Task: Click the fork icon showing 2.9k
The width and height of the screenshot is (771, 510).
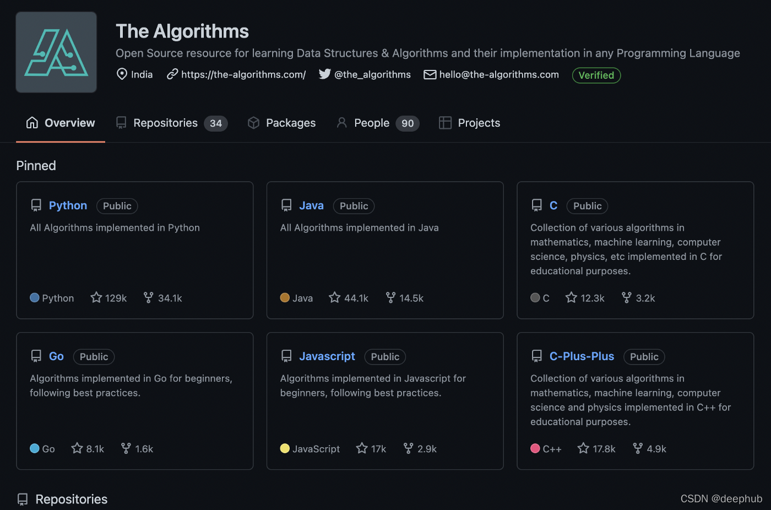Action: click(408, 448)
